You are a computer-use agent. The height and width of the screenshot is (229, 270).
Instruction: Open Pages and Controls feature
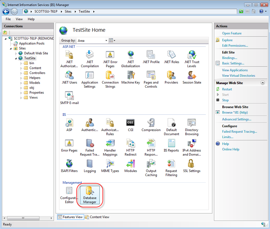pyautogui.click(x=151, y=80)
